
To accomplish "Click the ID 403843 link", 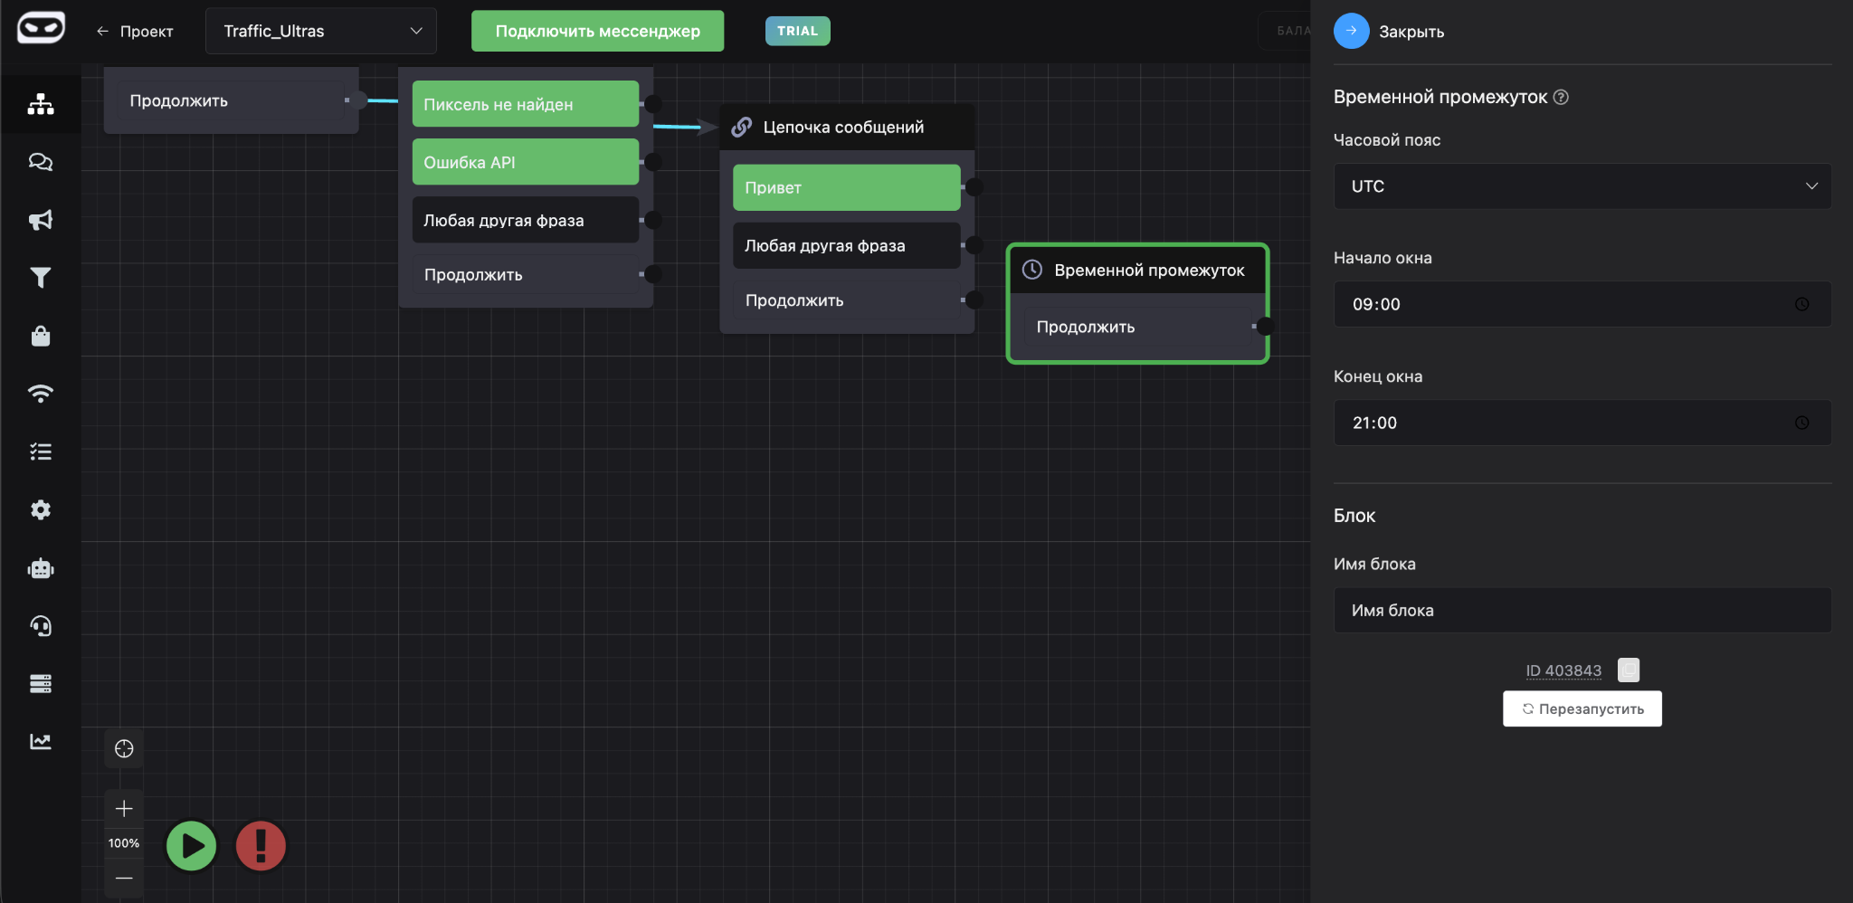I will (1563, 670).
